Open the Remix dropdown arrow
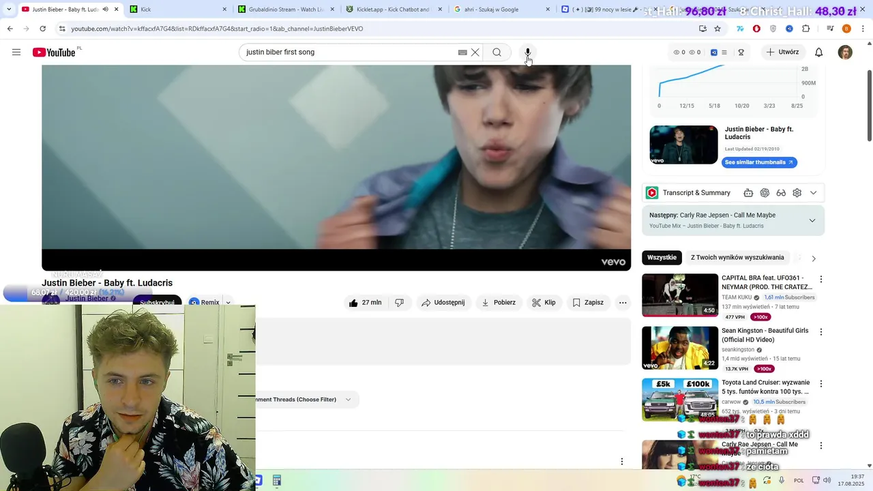Viewport: 873px width, 491px height. click(228, 303)
